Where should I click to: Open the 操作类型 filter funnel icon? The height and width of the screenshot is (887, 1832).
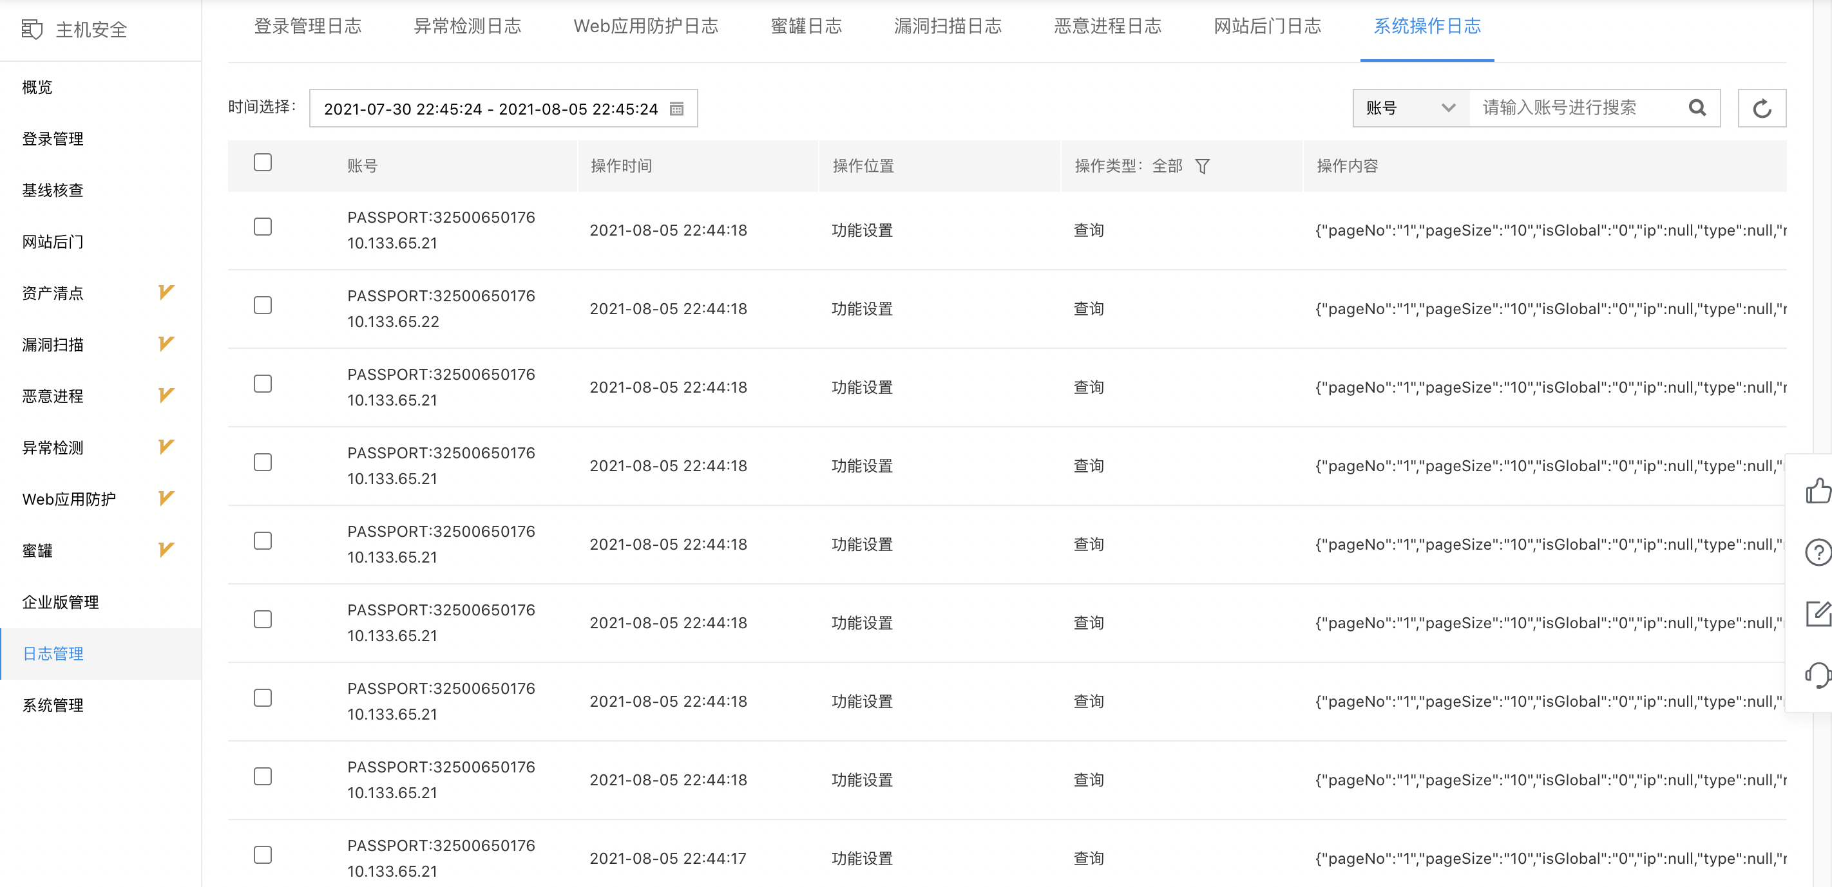(x=1202, y=166)
